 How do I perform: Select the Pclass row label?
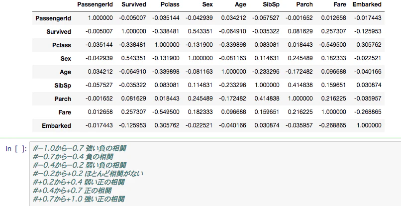click(62, 45)
